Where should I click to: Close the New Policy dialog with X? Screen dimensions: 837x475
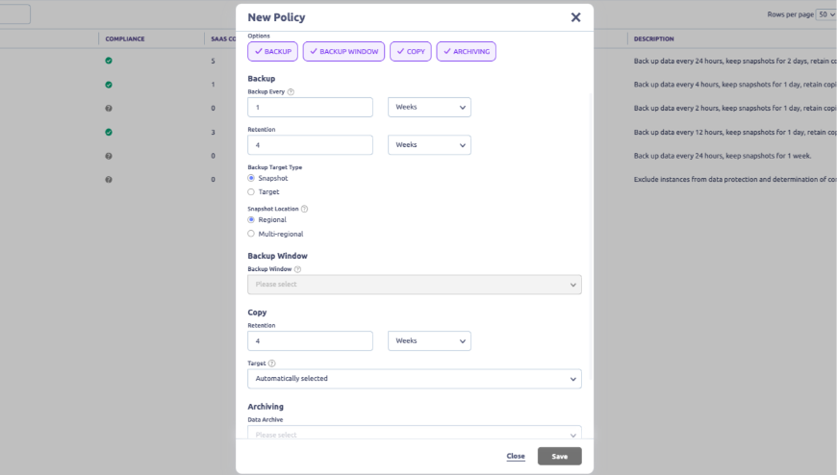tap(575, 17)
